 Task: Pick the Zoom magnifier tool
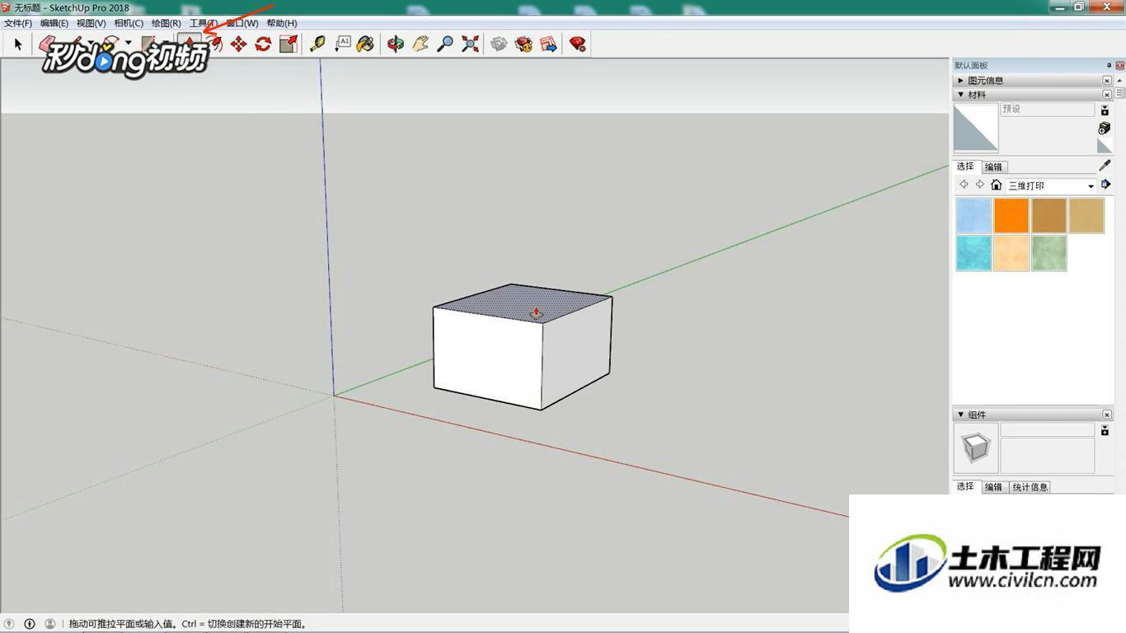pyautogui.click(x=445, y=45)
